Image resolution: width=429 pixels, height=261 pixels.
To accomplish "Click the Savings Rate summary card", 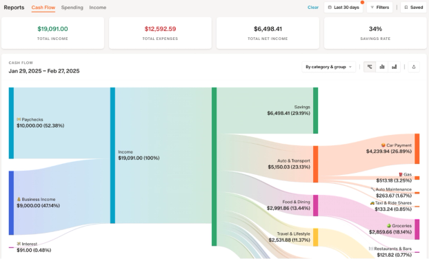I will coord(375,33).
